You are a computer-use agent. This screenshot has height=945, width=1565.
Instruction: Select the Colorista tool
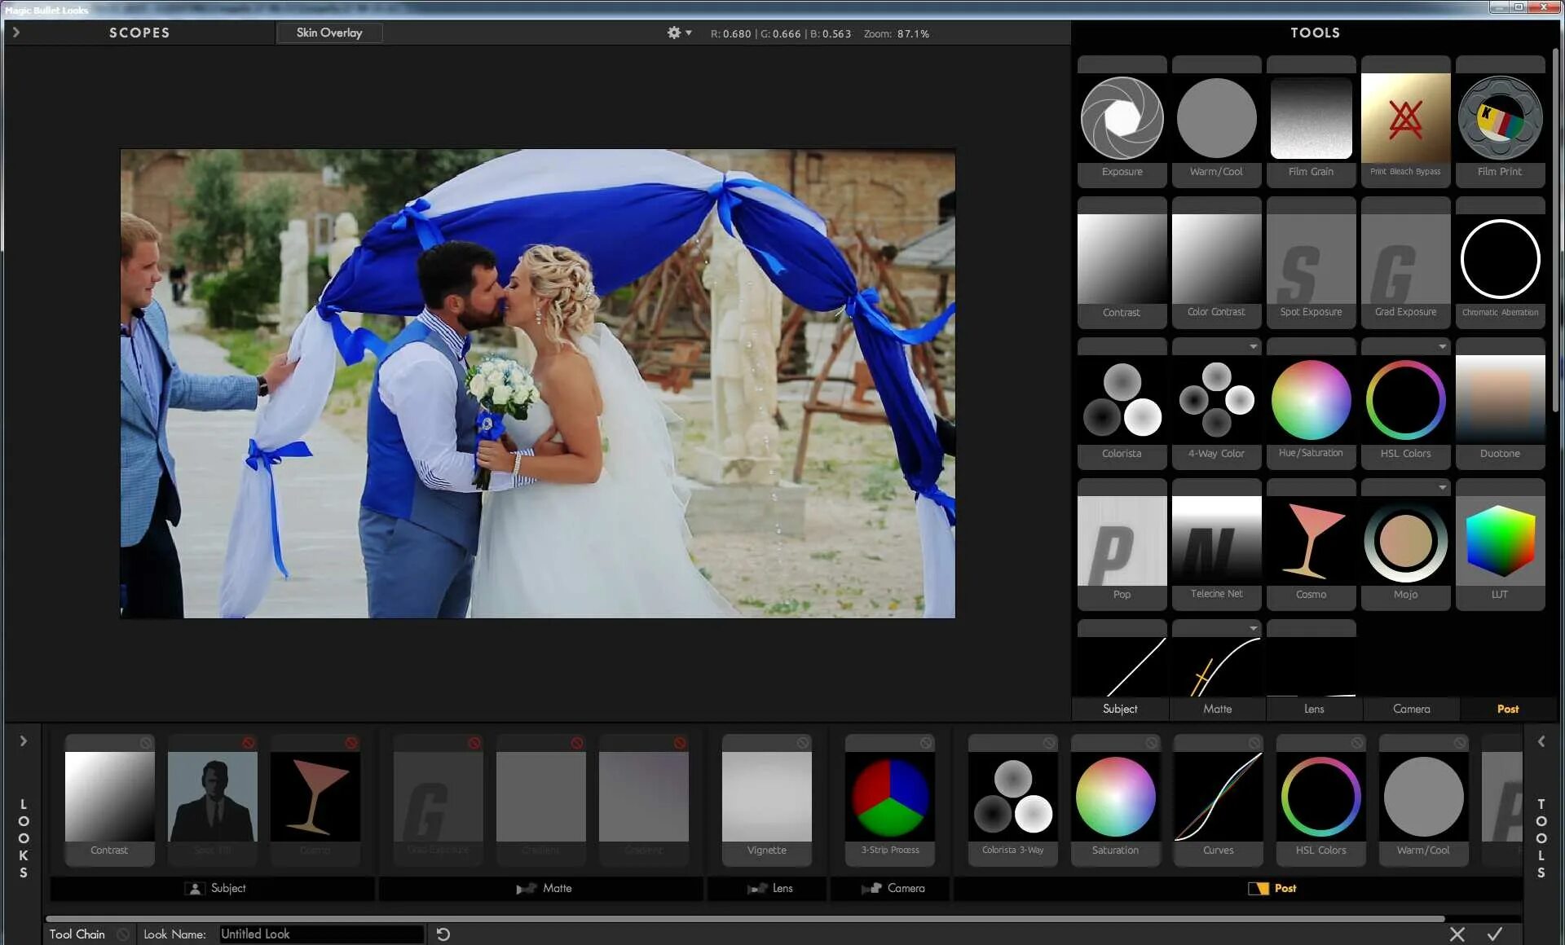coord(1120,402)
